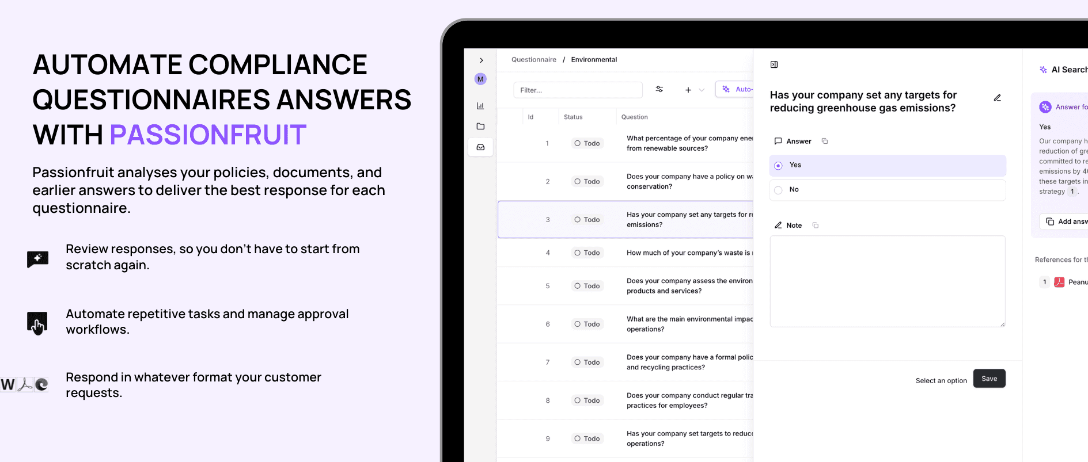Click the Edge browser format icon
1088x462 pixels.
(41, 385)
